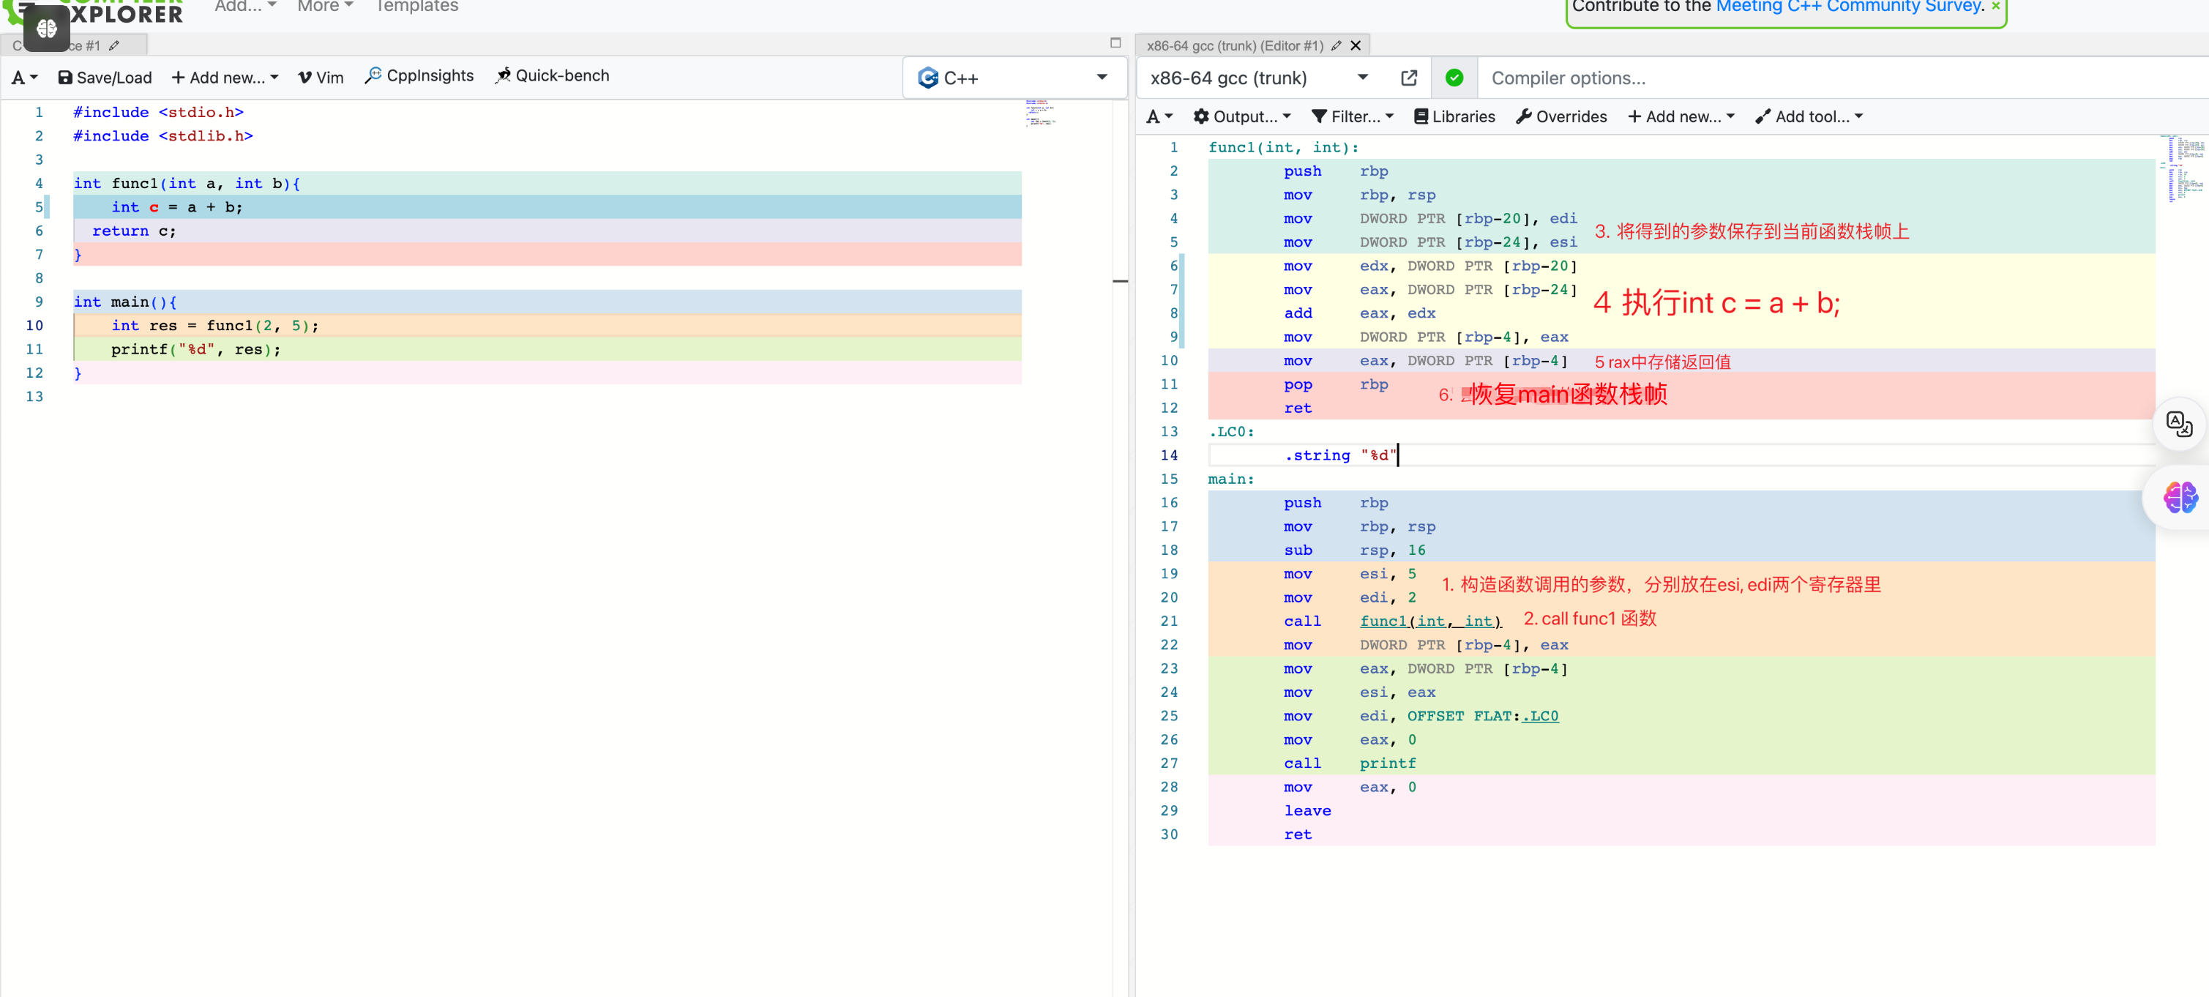The image size is (2209, 997).
Task: Open the Add tool dropdown
Action: coord(1809,116)
